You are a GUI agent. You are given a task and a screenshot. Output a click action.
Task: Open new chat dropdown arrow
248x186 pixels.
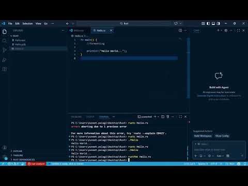pyautogui.click(x=221, y=30)
